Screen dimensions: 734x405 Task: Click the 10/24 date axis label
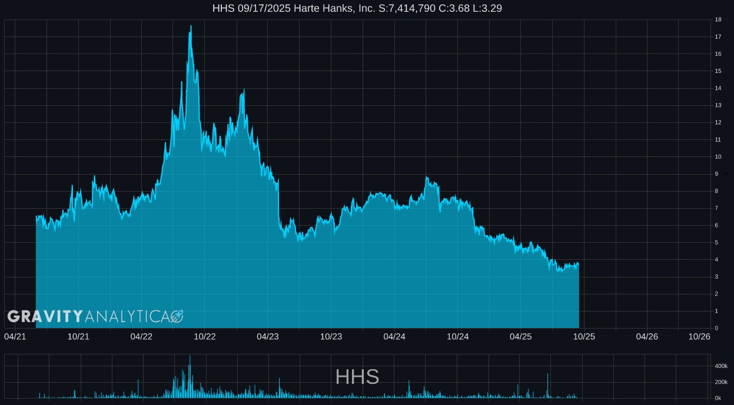[458, 336]
